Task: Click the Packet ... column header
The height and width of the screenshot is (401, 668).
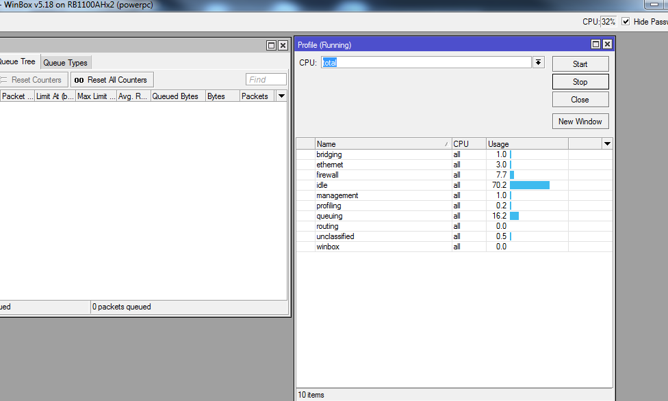Action: click(17, 96)
